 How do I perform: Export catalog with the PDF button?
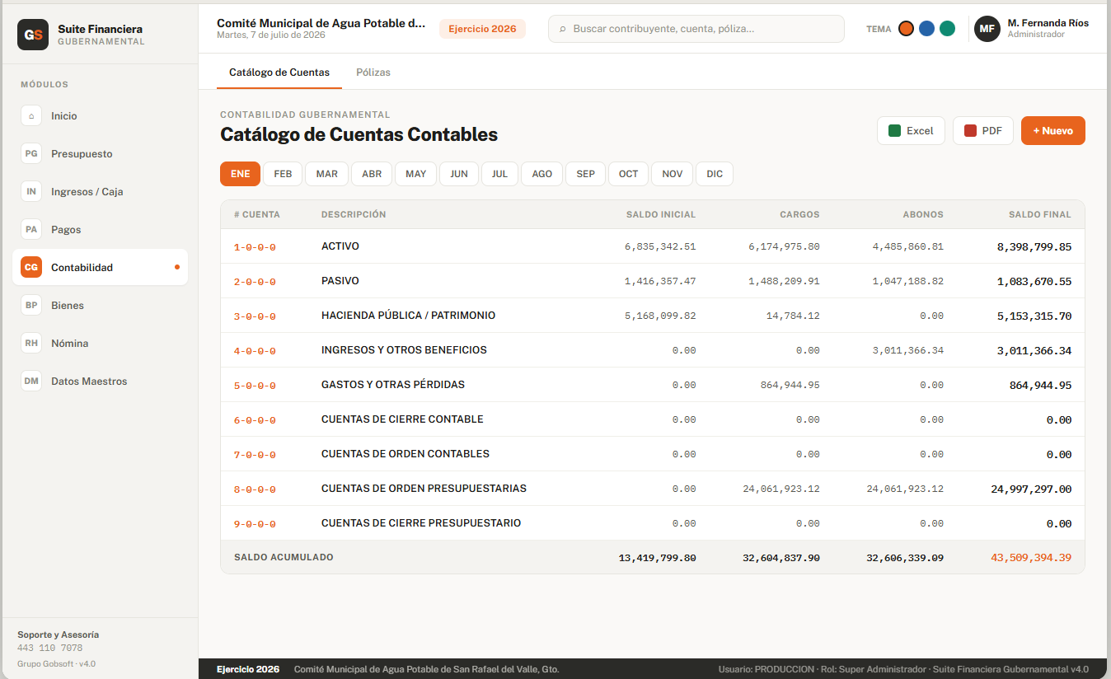(x=982, y=131)
